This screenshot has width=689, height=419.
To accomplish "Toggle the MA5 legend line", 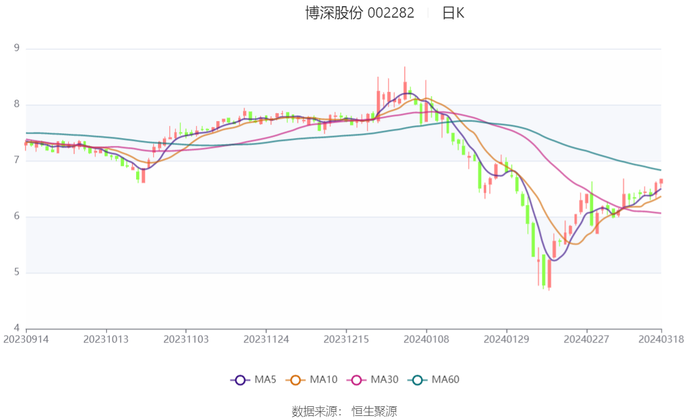I will pos(253,380).
